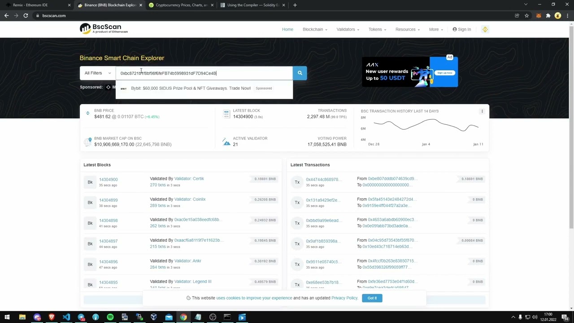This screenshot has width=574, height=323.
Task: Open chart options three-dot menu
Action: (x=482, y=111)
